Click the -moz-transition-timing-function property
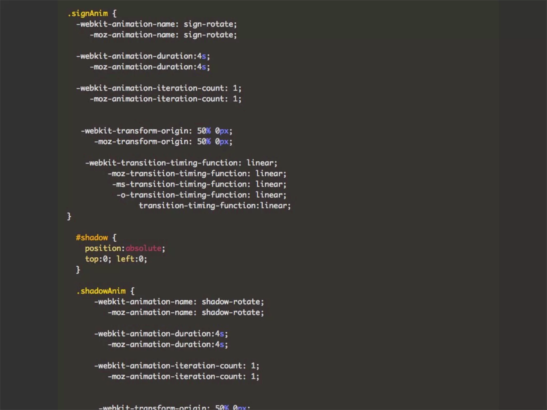This screenshot has height=410, width=547. [179, 174]
